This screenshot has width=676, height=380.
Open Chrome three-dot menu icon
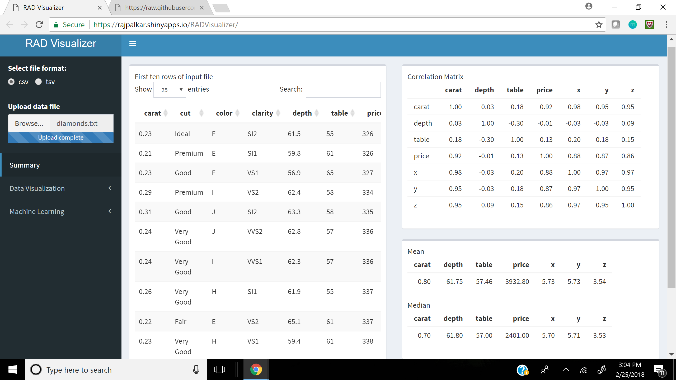click(x=666, y=25)
